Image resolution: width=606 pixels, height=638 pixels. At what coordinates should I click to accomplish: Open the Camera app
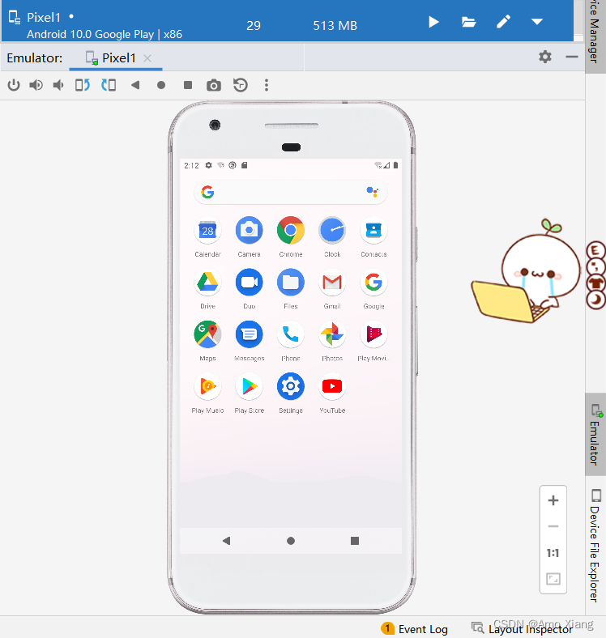click(x=250, y=237)
